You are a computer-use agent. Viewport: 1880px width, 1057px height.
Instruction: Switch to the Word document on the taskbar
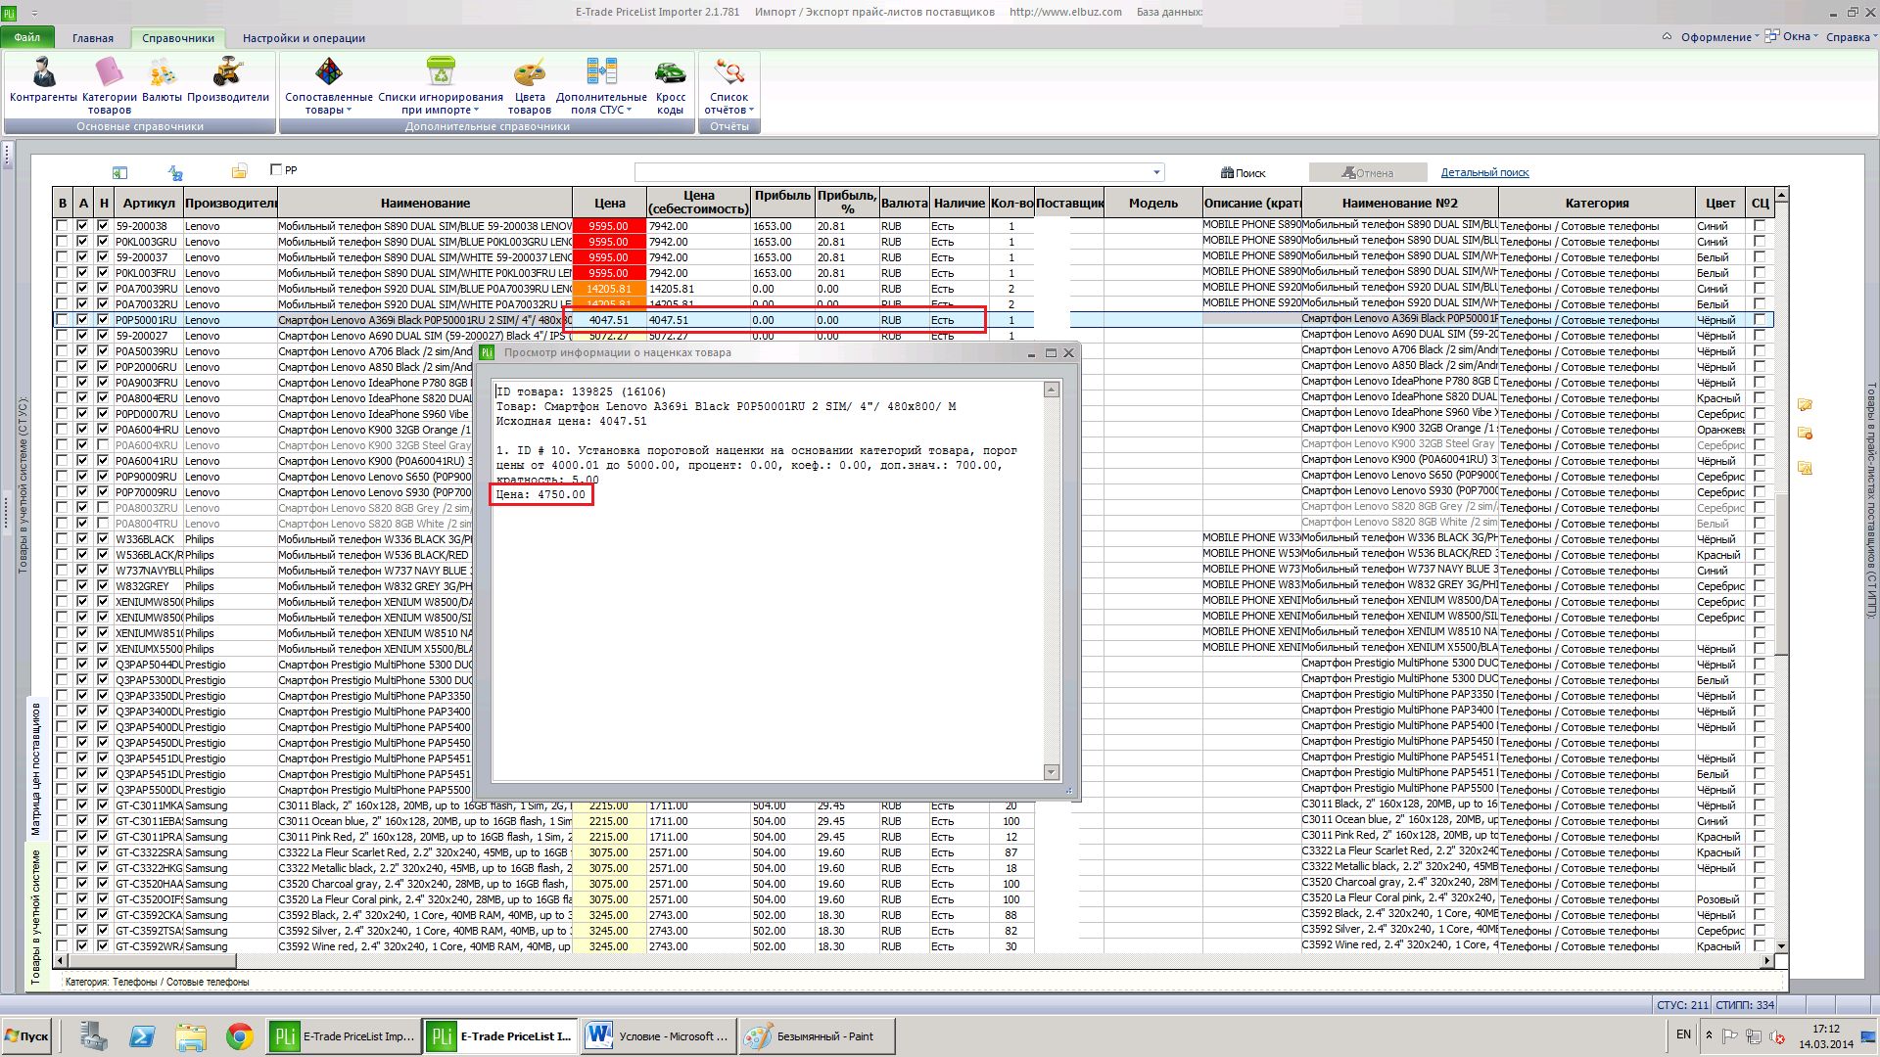[x=659, y=1036]
